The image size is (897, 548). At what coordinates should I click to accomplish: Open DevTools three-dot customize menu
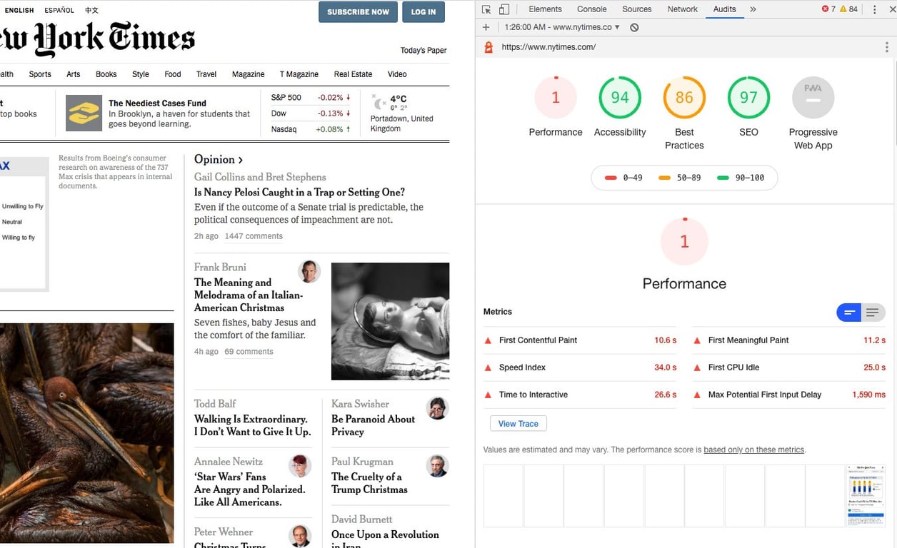tap(875, 9)
